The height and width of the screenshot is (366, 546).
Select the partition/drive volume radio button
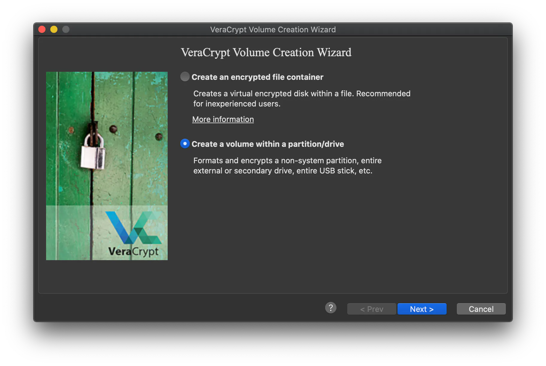[x=185, y=144]
